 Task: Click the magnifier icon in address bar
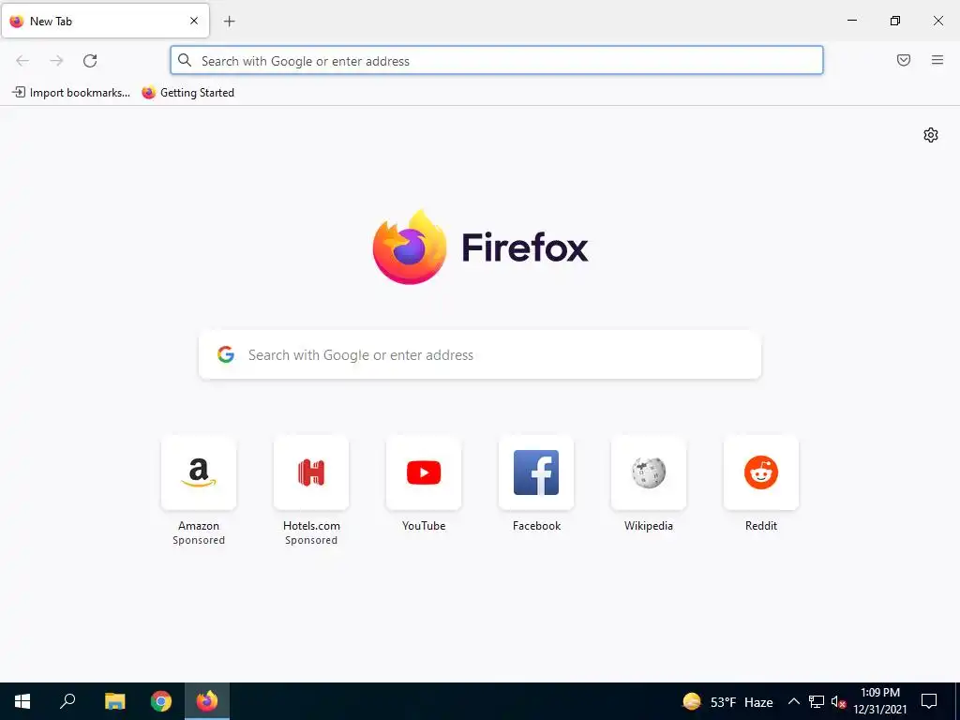click(x=185, y=60)
